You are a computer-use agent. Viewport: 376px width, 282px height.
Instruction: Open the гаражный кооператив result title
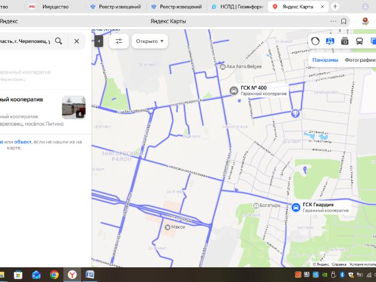pos(21,99)
